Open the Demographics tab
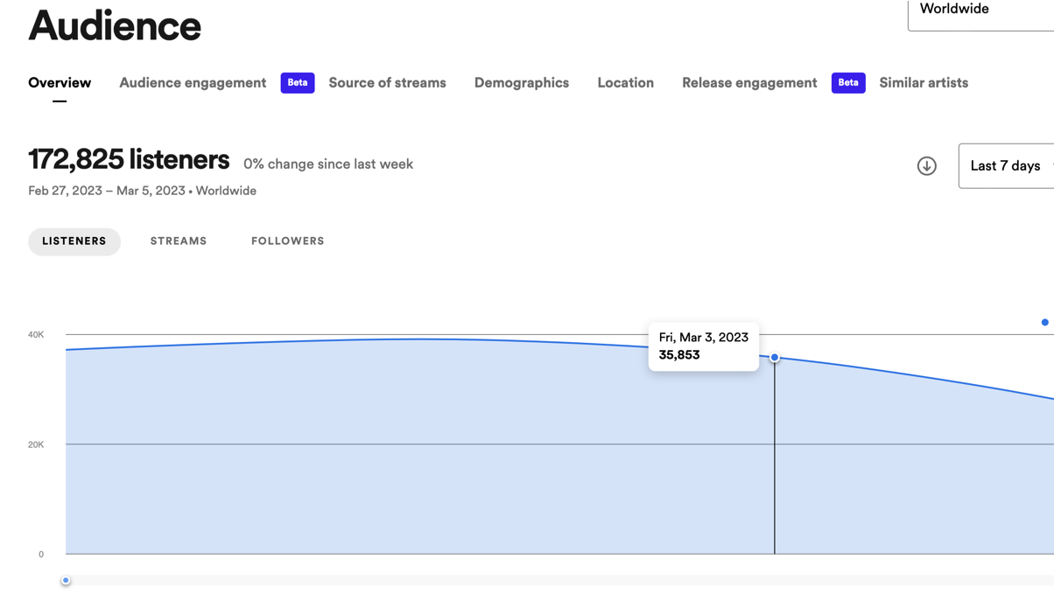Screen dimensions: 1054x594 click(x=522, y=83)
